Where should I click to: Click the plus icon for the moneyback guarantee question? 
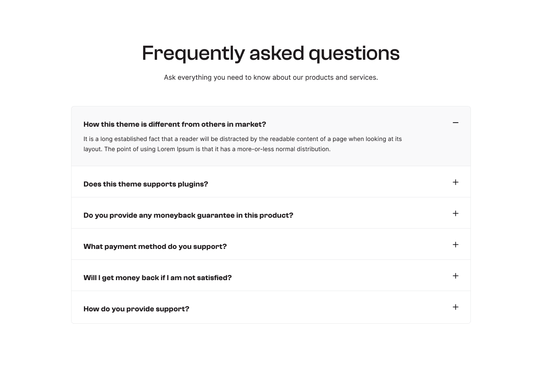pyautogui.click(x=455, y=213)
